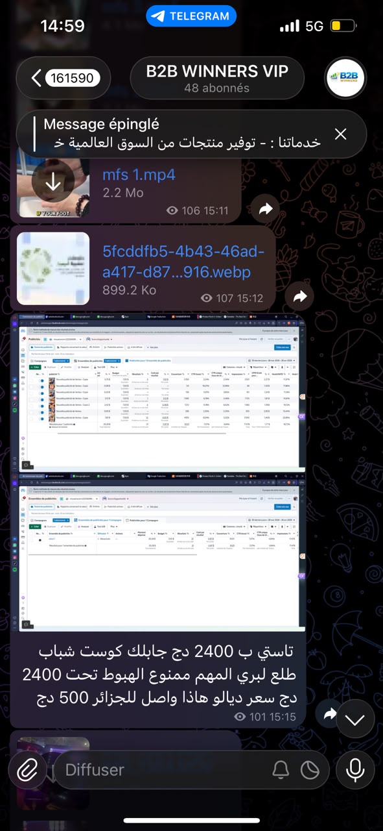This screenshot has width=383, height=831.
Task: Select the Arabic caption text mentioning 2400
Action: pyautogui.click(x=158, y=676)
